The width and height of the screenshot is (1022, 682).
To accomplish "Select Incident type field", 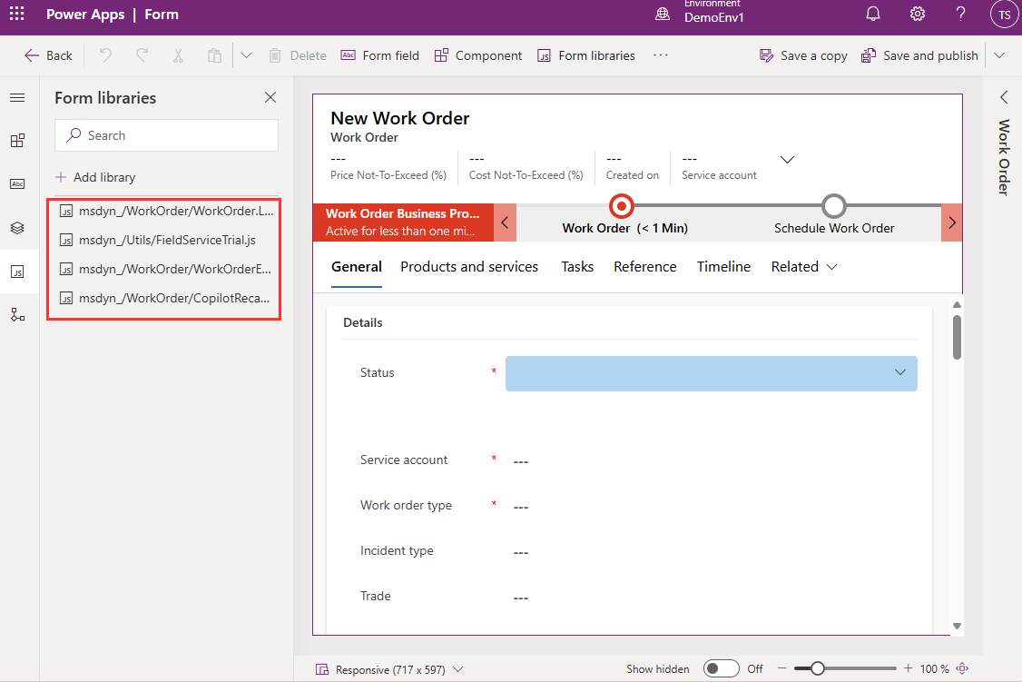I will tap(638, 551).
